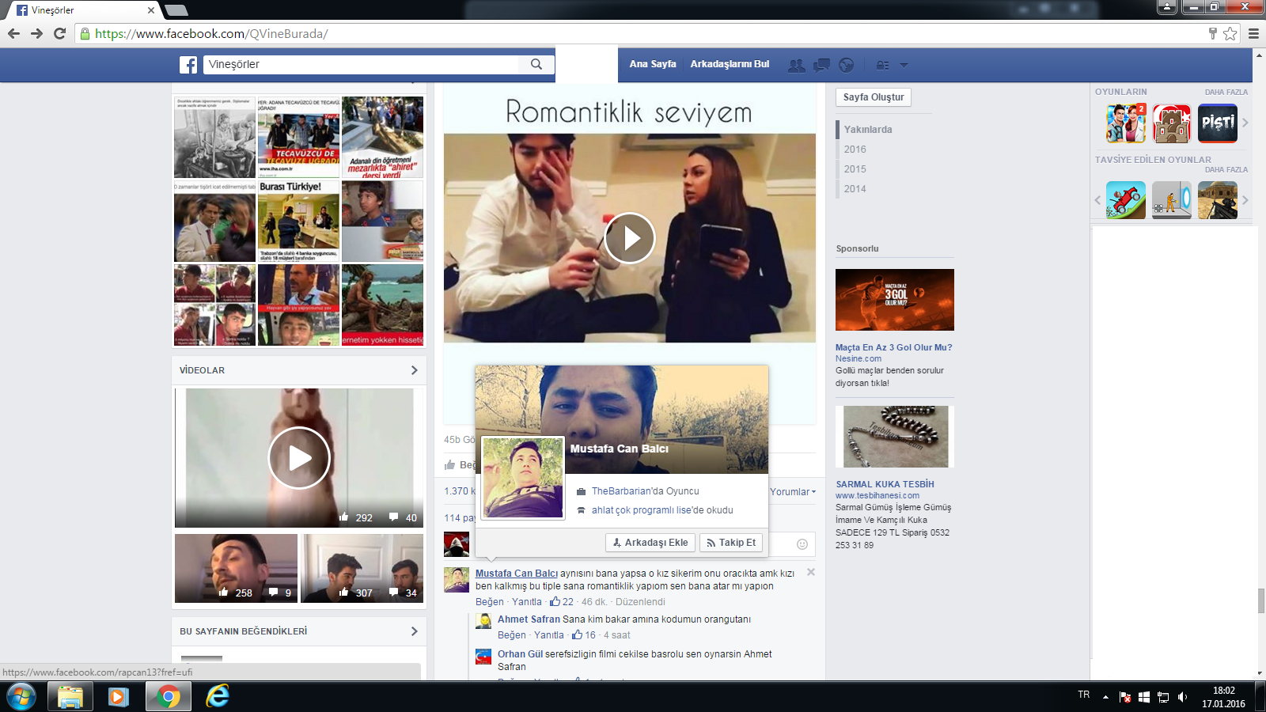Select Yakınlarda in timeline
Screen dimensions: 1266x712
click(868, 130)
